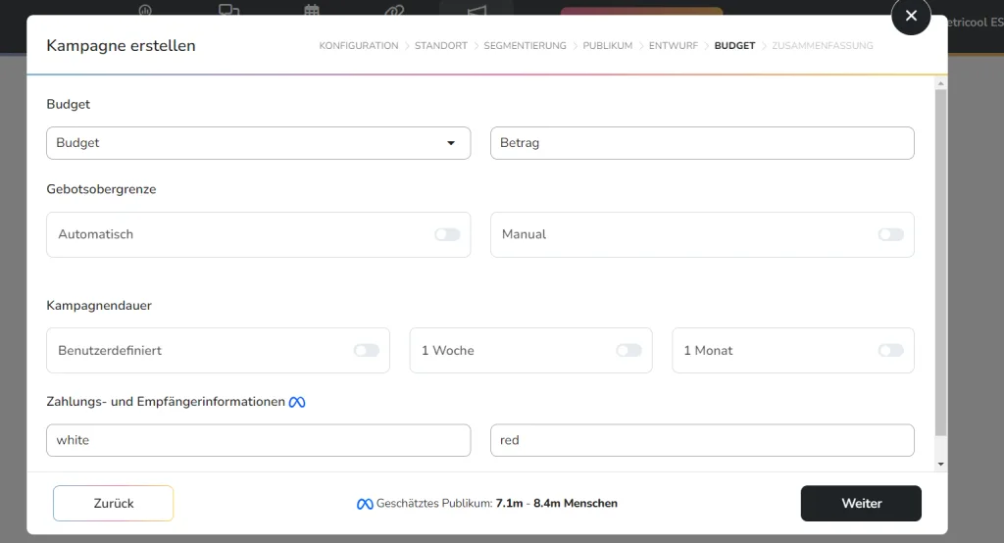Turn on the Manual bid limit toggle

890,235
